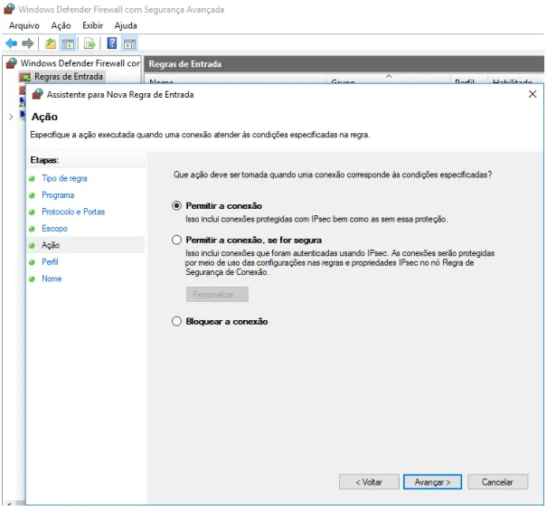Open the Help question mark toolbar icon
The height and width of the screenshot is (510, 547).
coord(111,43)
